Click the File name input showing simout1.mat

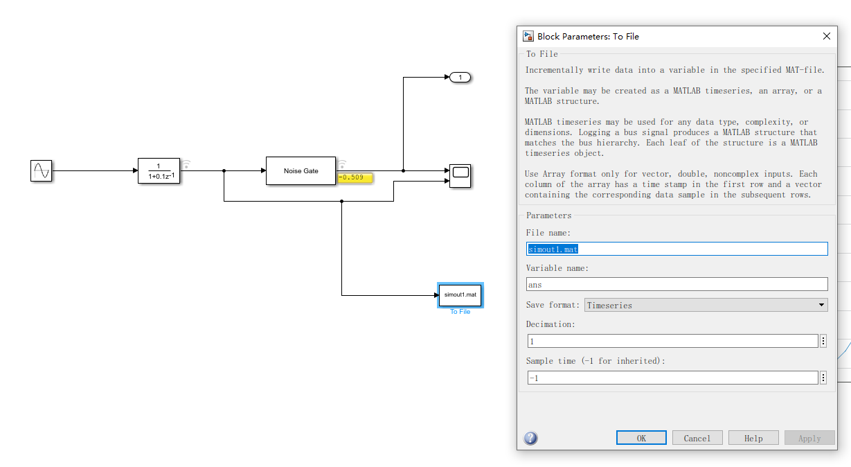tap(676, 248)
